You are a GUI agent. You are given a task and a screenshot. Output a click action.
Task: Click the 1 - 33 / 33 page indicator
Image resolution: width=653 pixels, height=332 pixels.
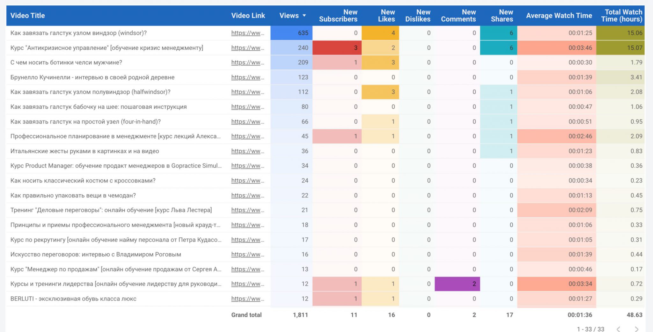591,329
